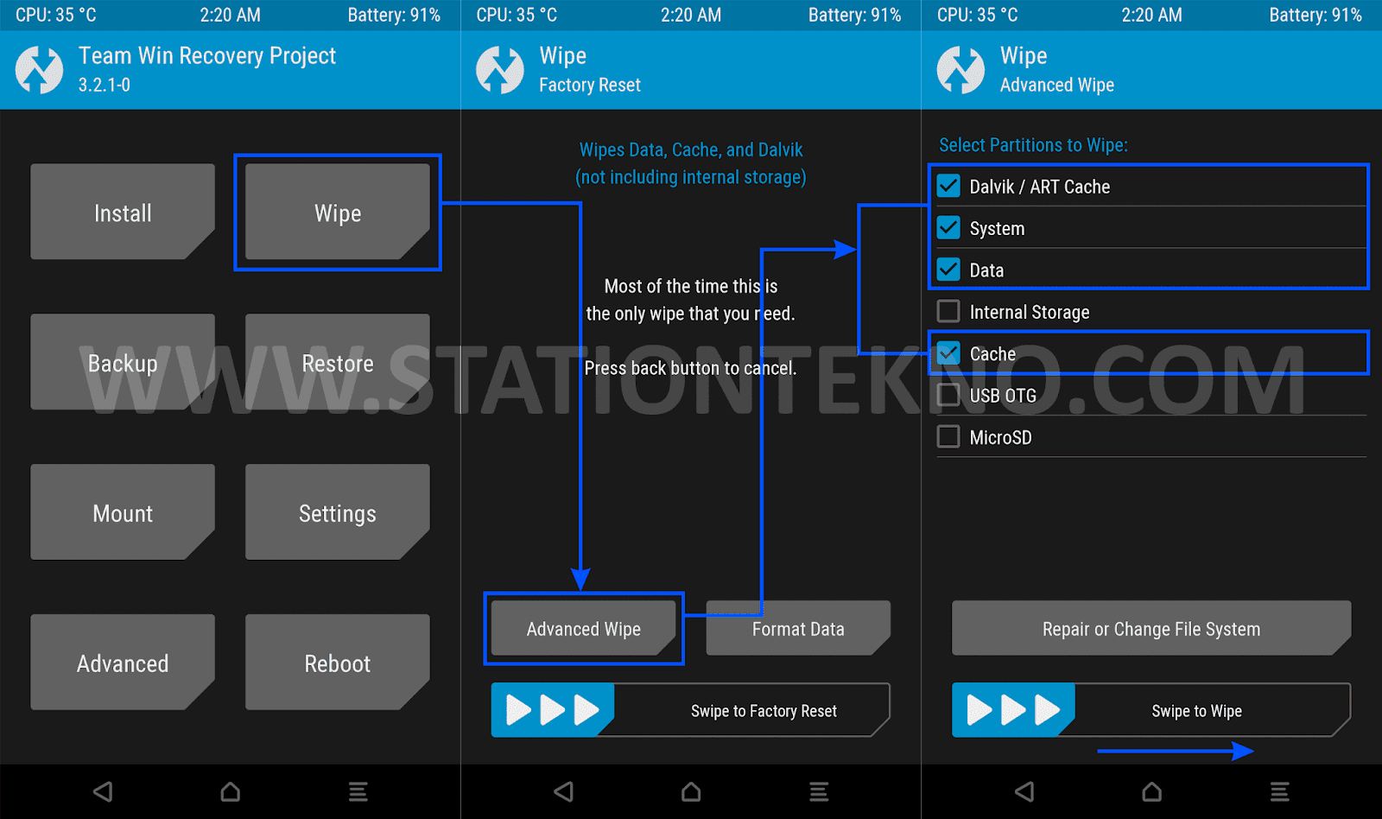Open the Restore menu
The width and height of the screenshot is (1382, 819).
tap(338, 362)
